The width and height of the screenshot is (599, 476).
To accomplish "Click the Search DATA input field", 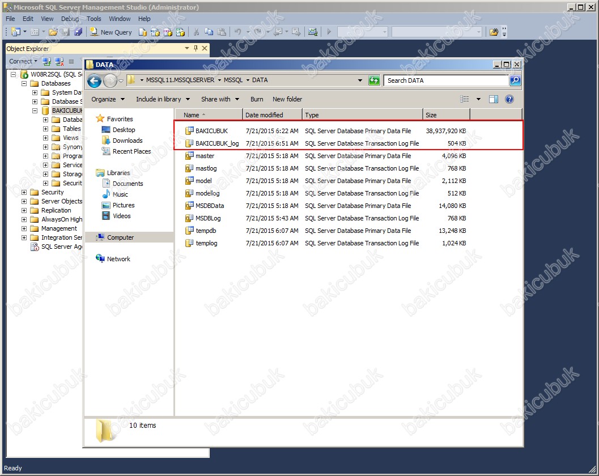I will (446, 80).
